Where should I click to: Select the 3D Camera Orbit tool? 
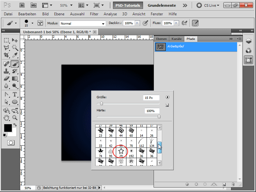(x=15, y=110)
